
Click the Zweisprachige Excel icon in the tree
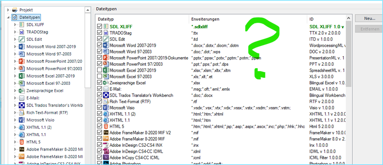tap(22, 90)
